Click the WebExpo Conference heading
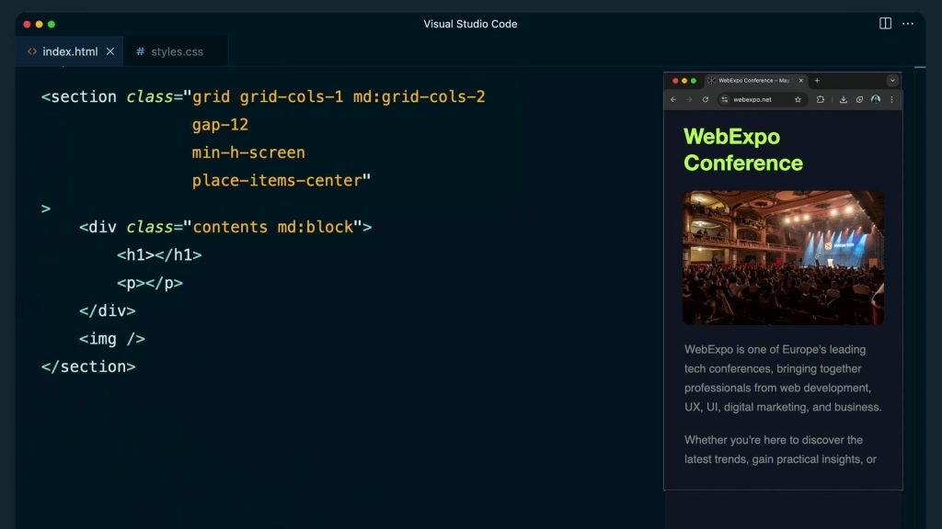Screen dimensions: 942x529 pyautogui.click(x=742, y=150)
